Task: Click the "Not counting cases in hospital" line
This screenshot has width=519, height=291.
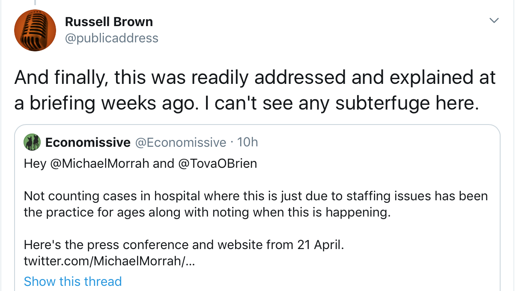Action: (256, 196)
